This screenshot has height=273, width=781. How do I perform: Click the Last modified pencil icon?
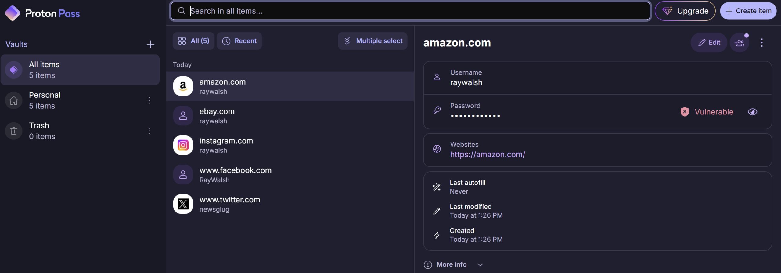tap(437, 211)
